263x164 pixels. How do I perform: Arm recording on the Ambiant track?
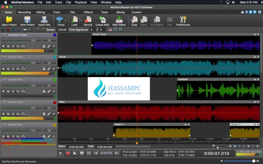3,91
